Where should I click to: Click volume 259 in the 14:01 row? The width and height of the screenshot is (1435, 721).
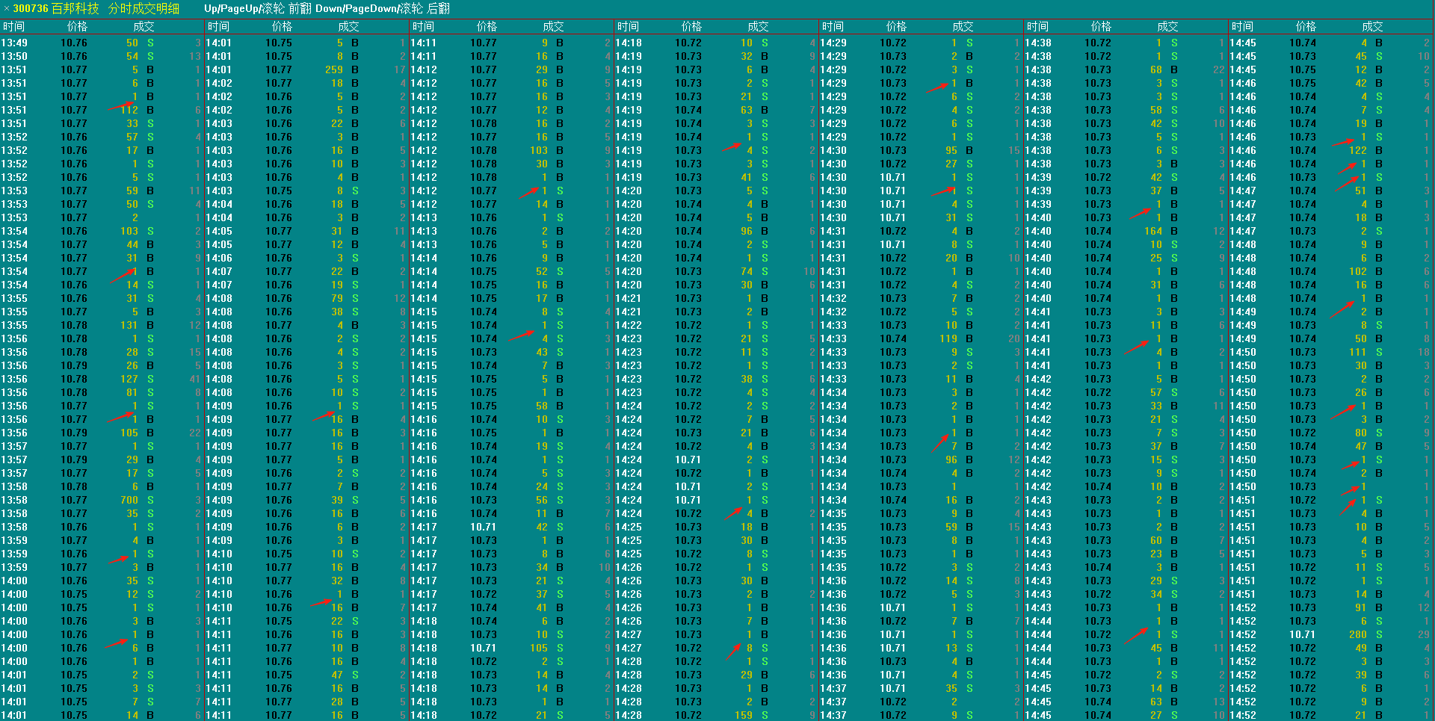334,69
